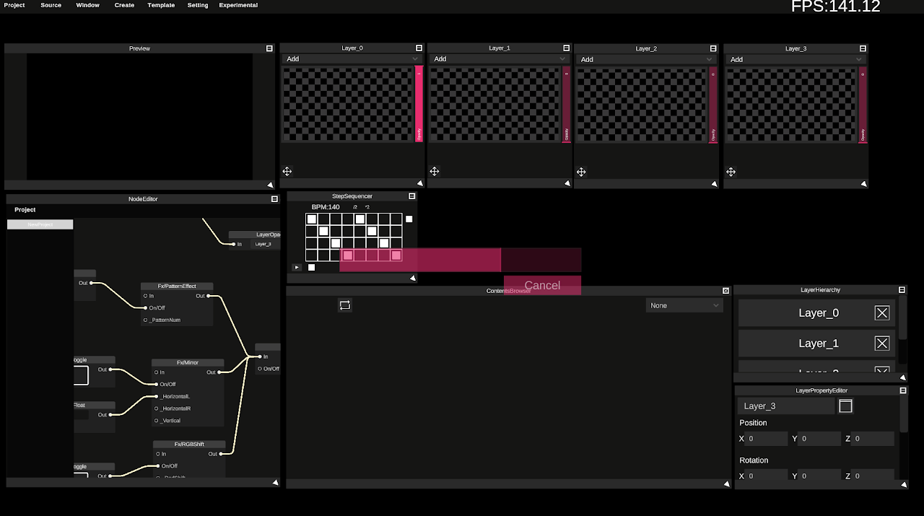This screenshot has height=516, width=924.
Task: Toggle Layer_0 visibility checkbox in LayerHierarchy
Action: point(881,312)
